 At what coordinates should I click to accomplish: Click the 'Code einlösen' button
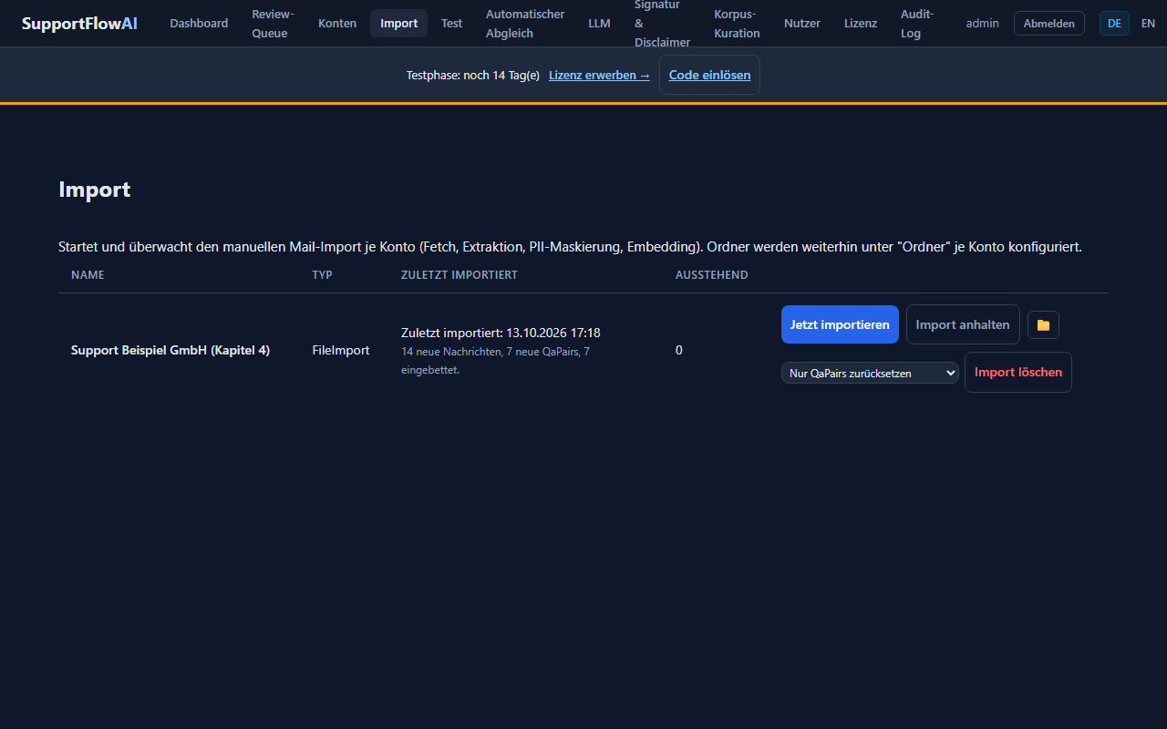coord(709,75)
